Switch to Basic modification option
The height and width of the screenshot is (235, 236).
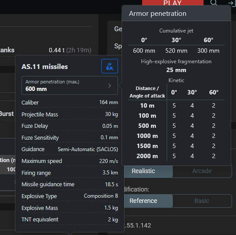tap(202, 201)
